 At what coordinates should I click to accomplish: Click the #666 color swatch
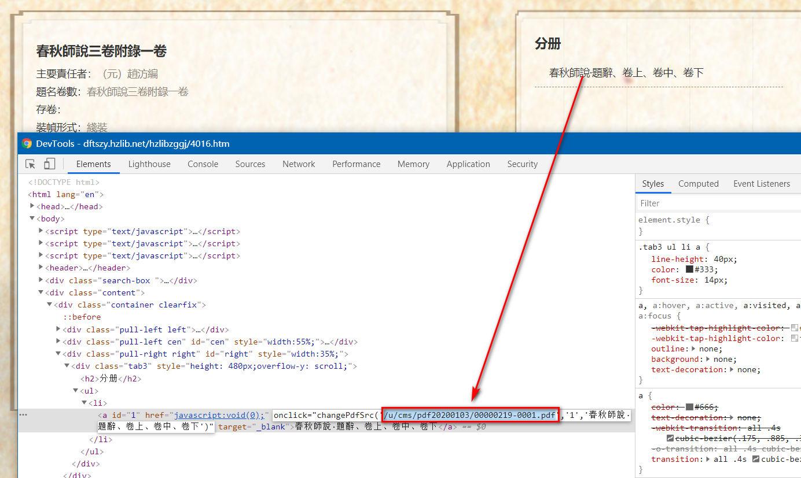689,407
